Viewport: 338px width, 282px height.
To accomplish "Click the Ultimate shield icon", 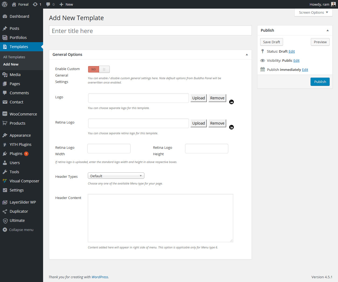I will point(5,221).
